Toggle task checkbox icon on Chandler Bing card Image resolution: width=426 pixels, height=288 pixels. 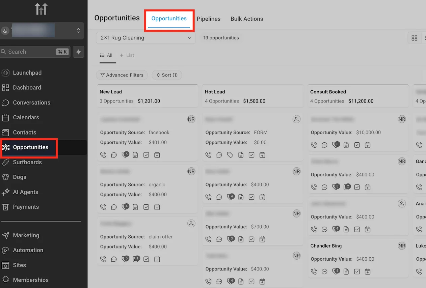(x=357, y=271)
